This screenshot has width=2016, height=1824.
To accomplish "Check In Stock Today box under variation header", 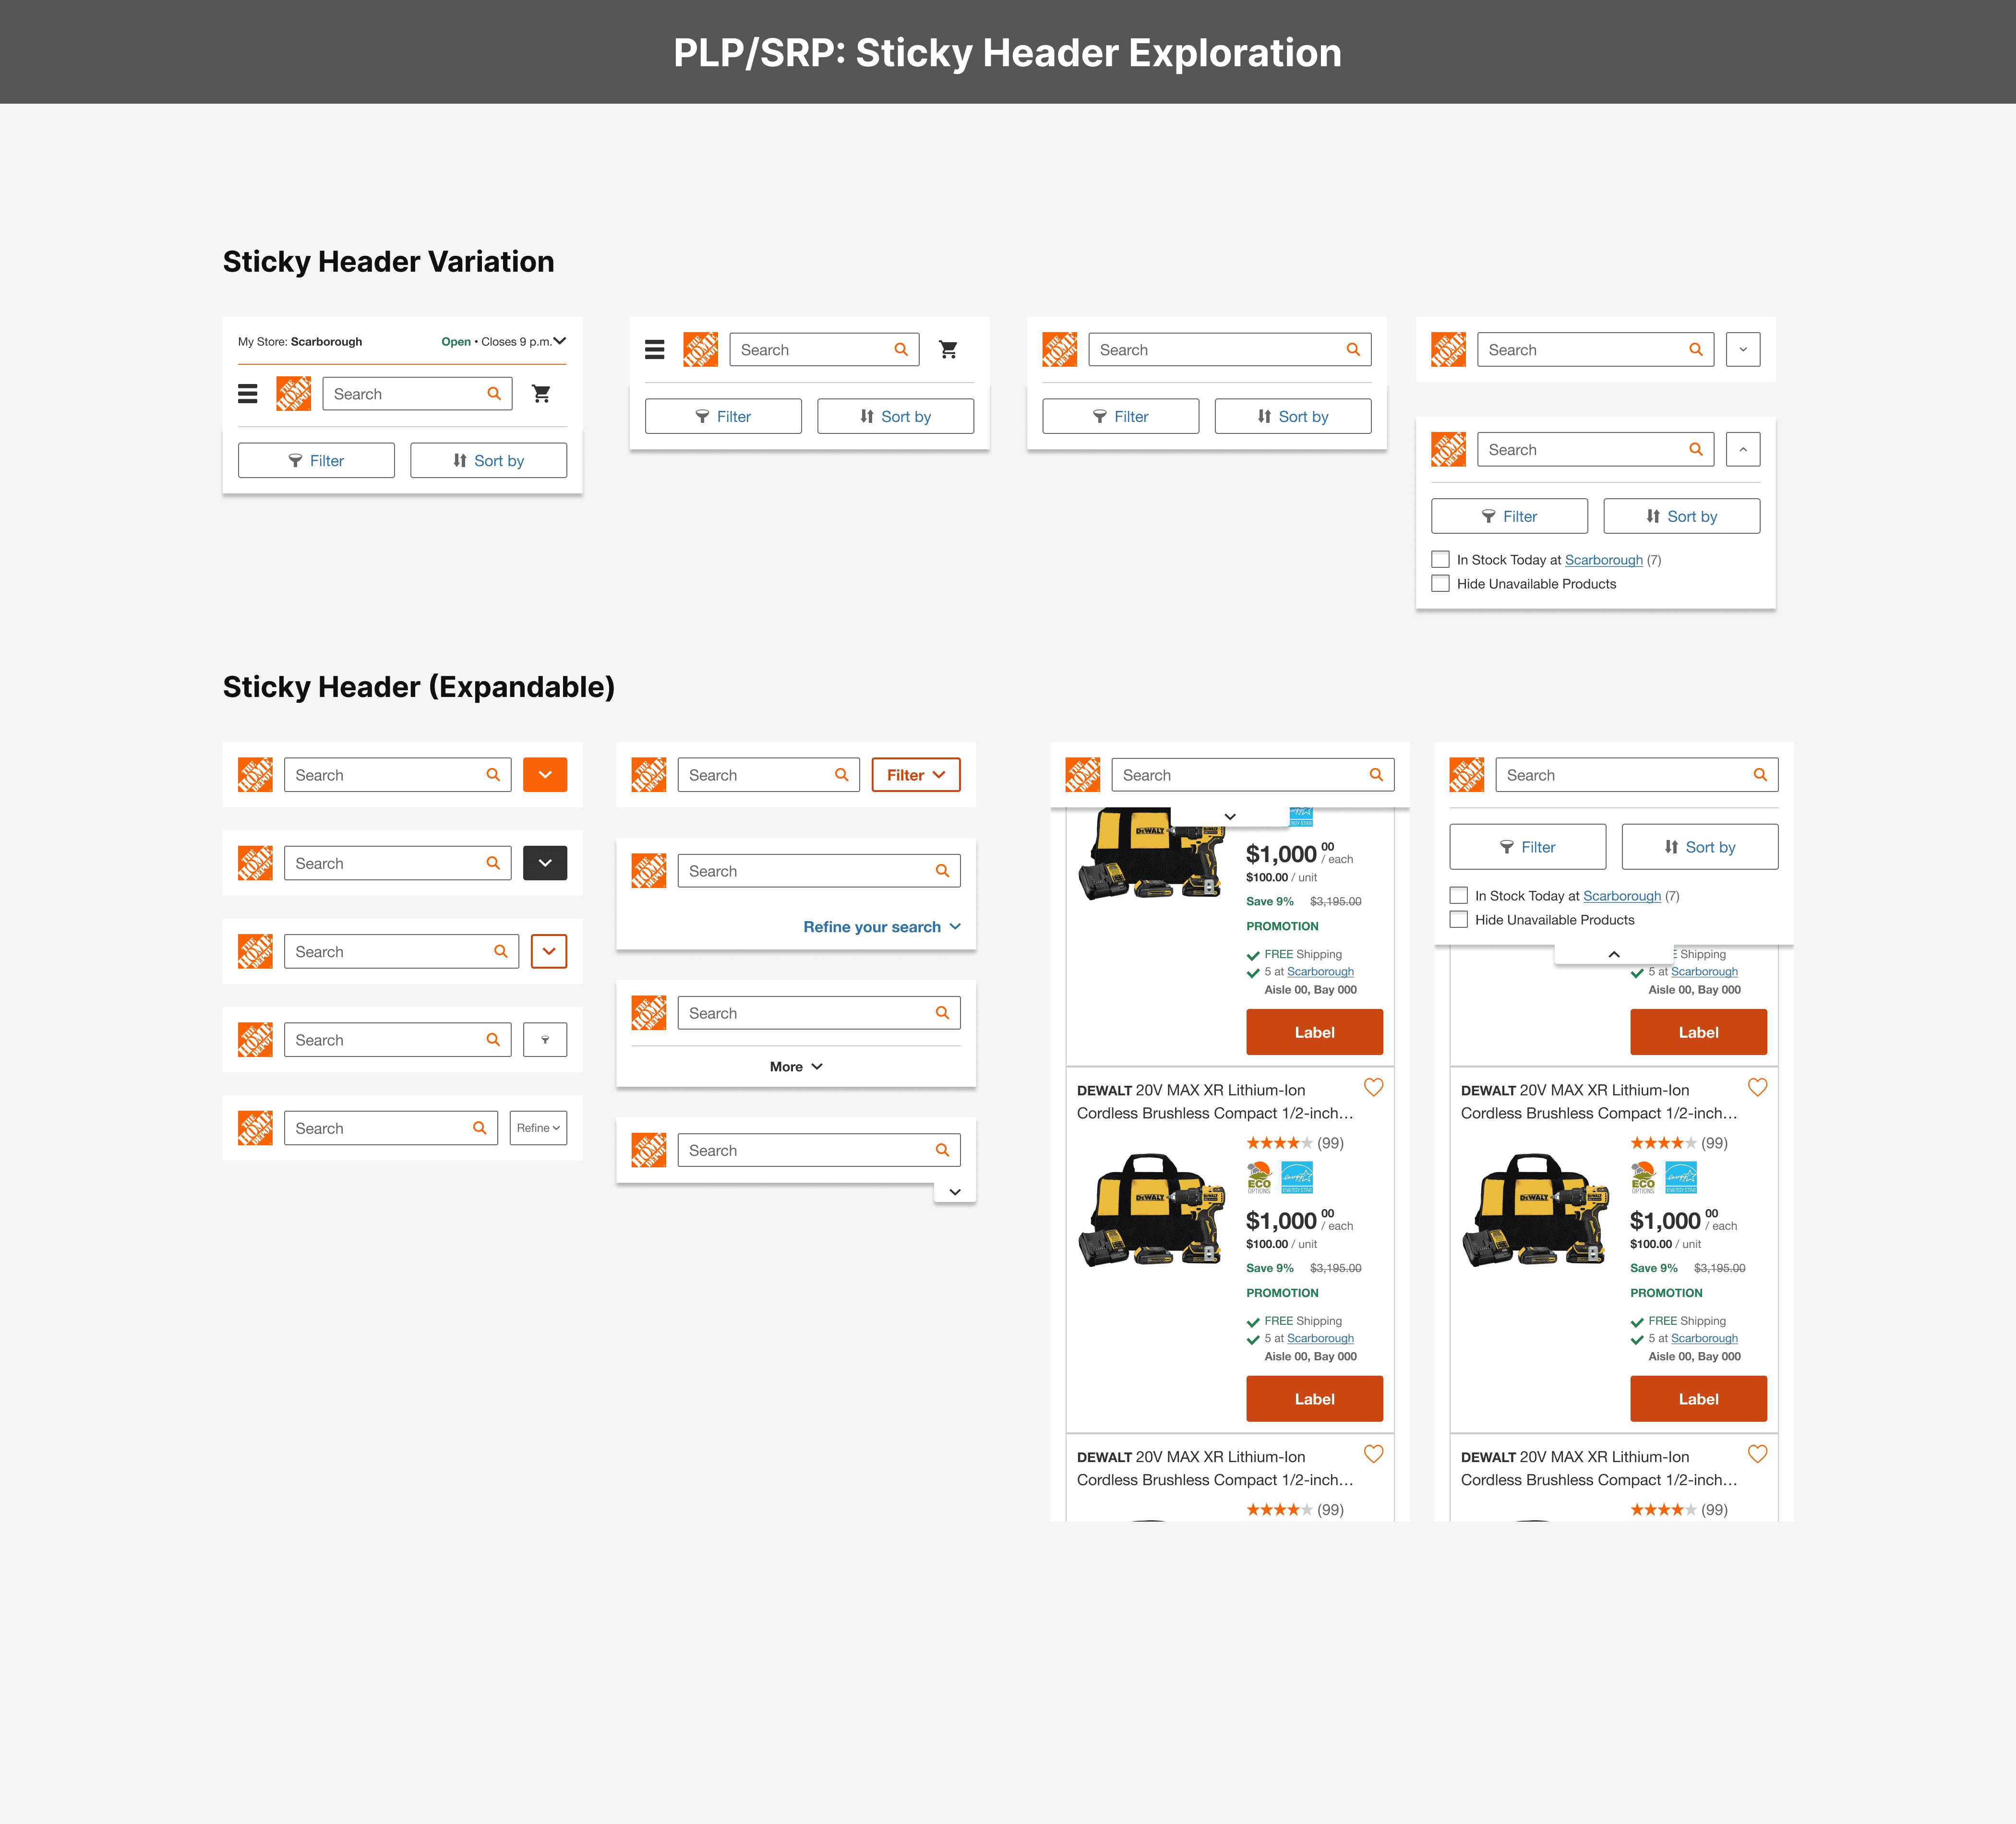I will click(x=1440, y=560).
